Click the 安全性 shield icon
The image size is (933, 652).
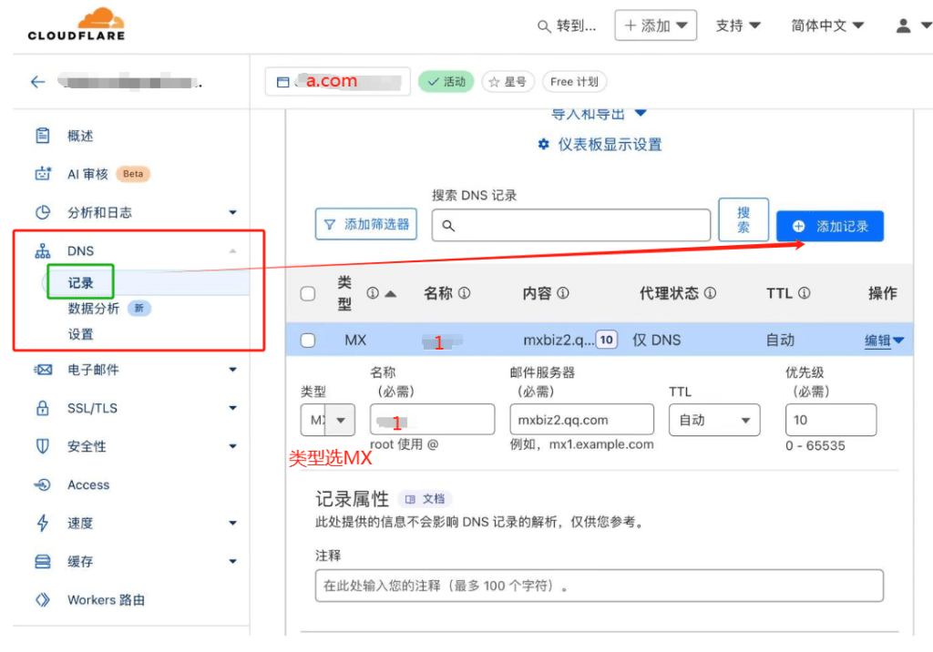pyautogui.click(x=43, y=446)
